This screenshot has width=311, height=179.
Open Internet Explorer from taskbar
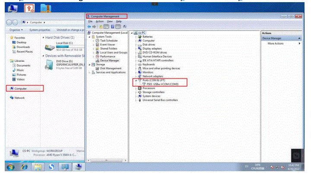(x=24, y=167)
